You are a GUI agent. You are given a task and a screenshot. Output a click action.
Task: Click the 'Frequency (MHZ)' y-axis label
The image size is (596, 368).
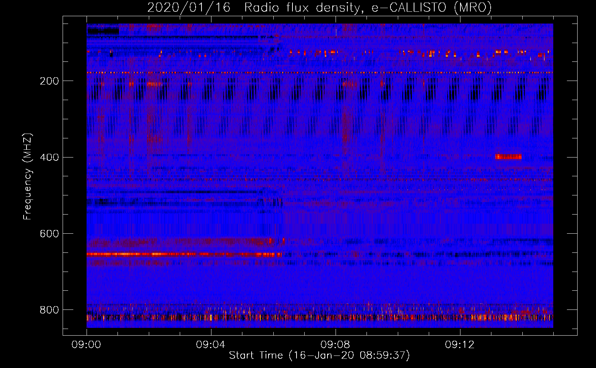[x=27, y=177]
